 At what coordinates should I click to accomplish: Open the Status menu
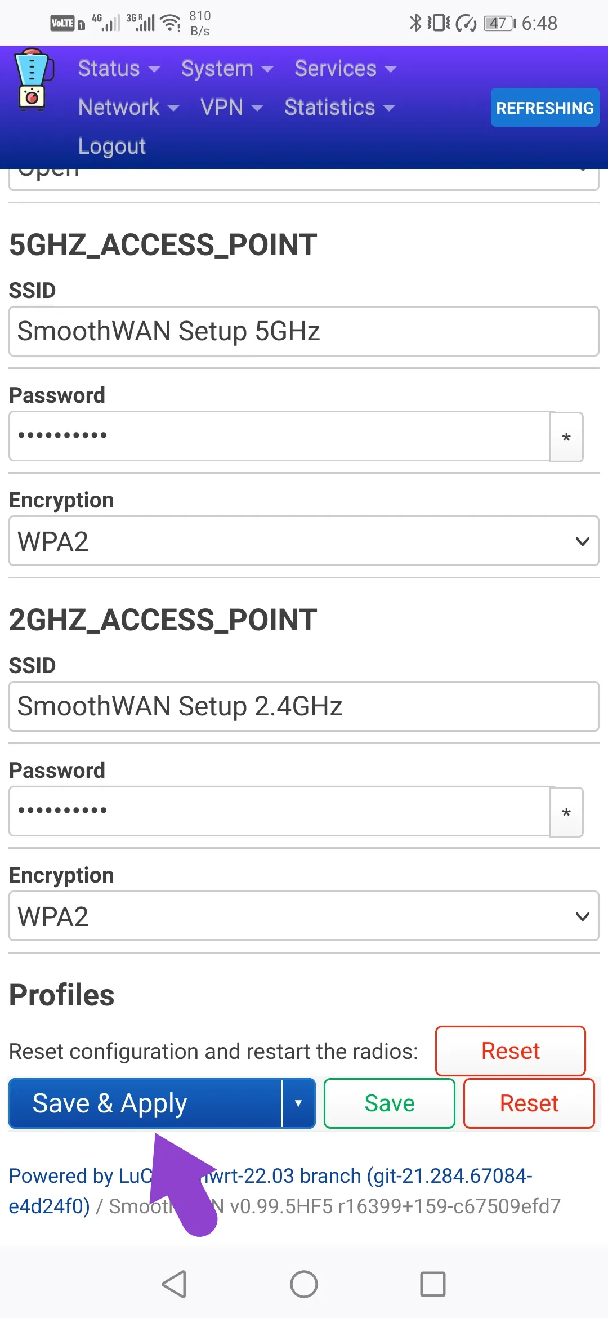[119, 69]
